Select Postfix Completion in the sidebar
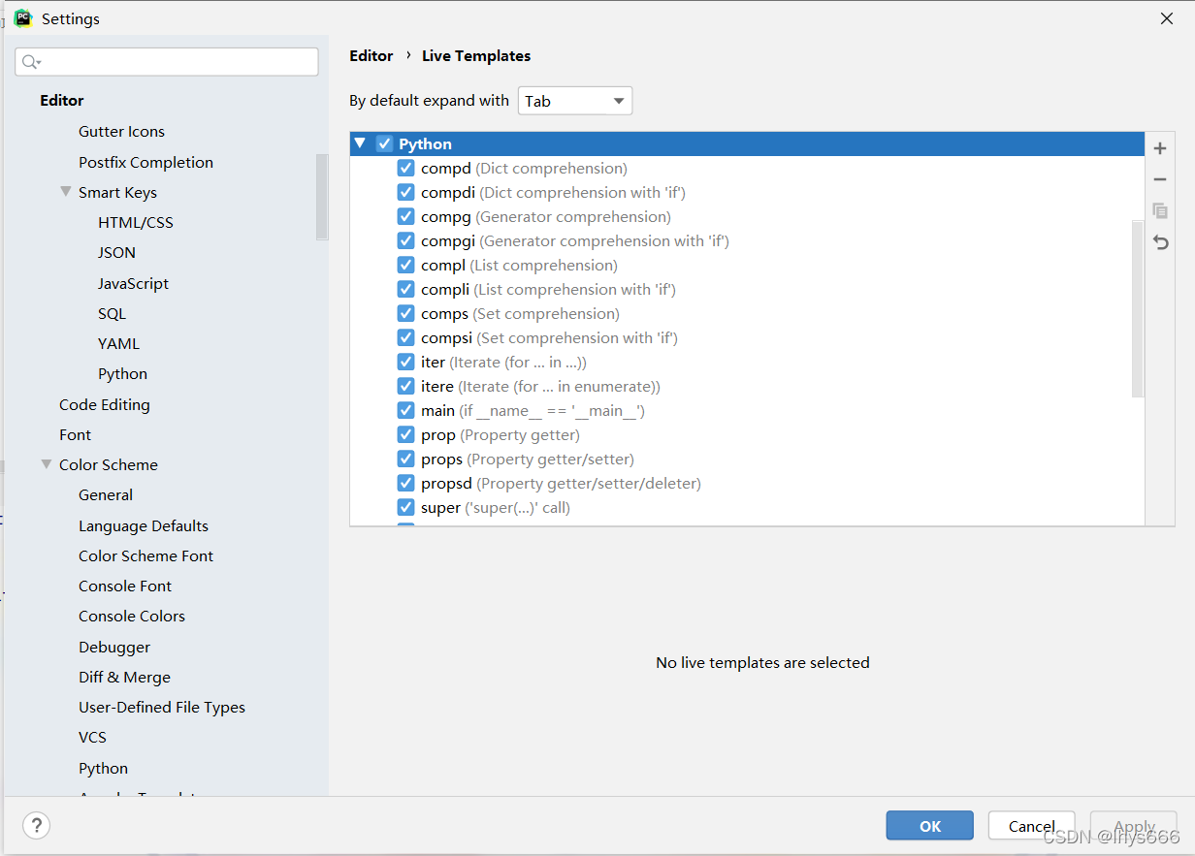 (145, 162)
